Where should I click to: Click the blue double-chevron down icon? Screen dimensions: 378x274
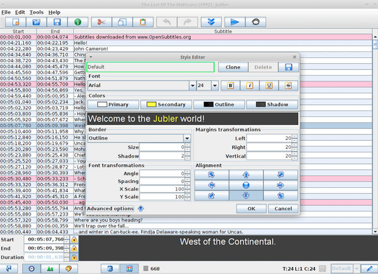(x=211, y=22)
